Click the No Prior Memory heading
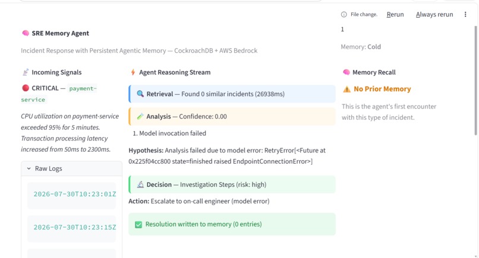Viewport: 479px width, 258px height. pyautogui.click(x=382, y=89)
